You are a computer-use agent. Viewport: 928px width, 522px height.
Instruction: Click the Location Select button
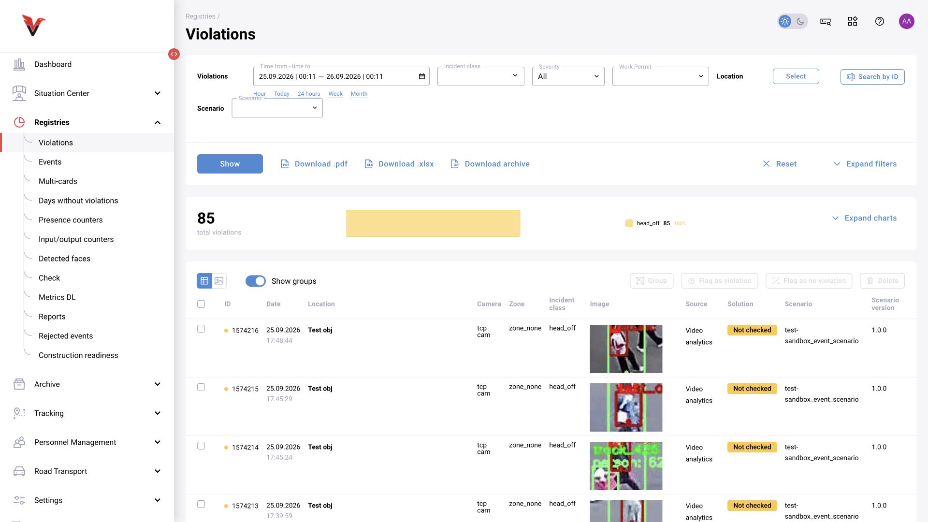pos(796,76)
